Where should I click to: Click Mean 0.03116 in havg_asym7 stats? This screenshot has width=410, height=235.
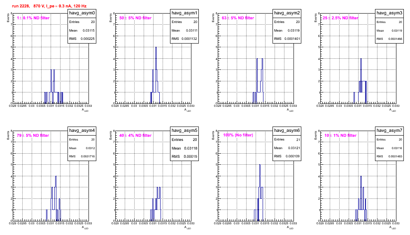(x=389, y=148)
